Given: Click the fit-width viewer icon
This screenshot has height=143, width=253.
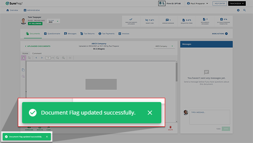Looking at the screenshot, I should pyautogui.click(x=70, y=58).
